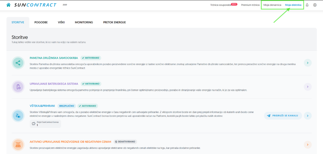The image size is (323, 154).
Task: Open the Premium tržnica link
Action: point(250,5)
